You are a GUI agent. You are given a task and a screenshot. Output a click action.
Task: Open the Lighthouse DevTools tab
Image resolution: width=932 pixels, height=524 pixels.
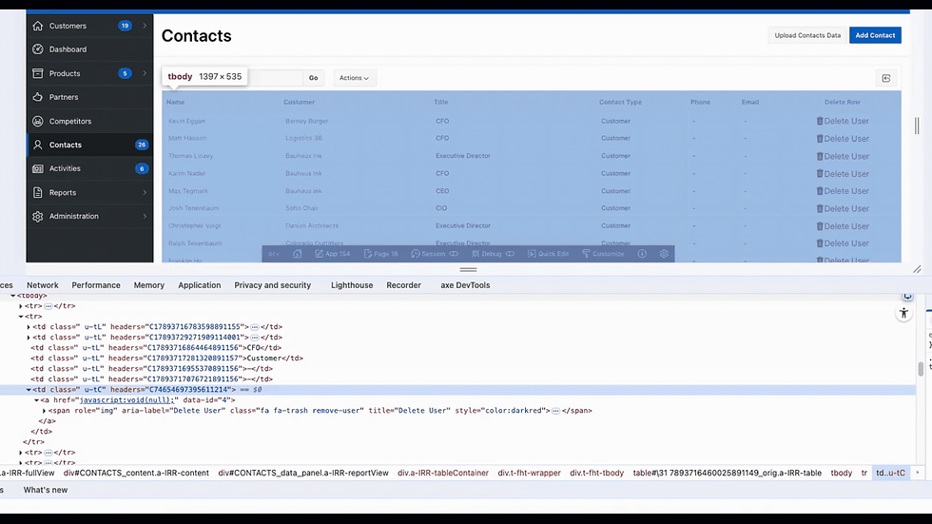pos(352,285)
